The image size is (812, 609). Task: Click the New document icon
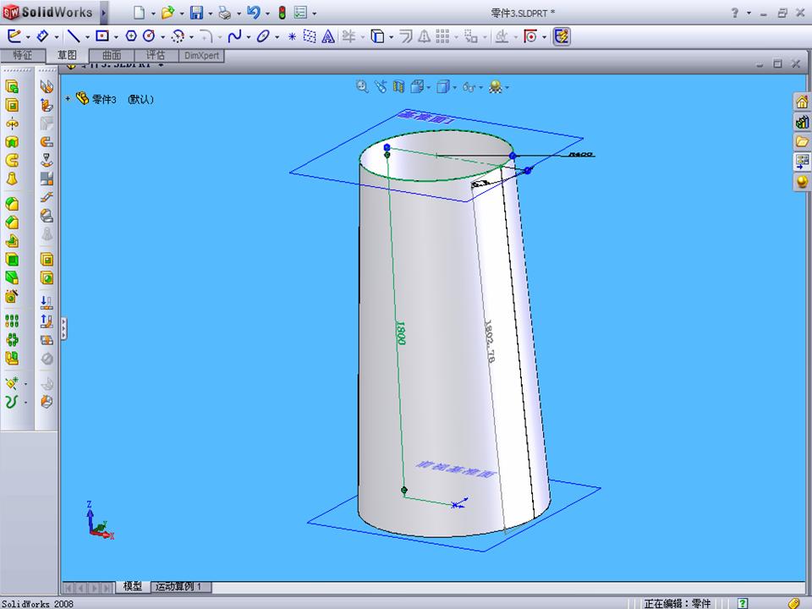tap(139, 13)
